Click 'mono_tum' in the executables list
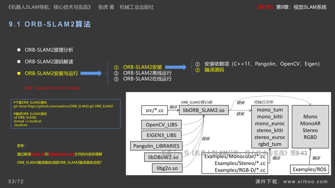 (x=270, y=110)
